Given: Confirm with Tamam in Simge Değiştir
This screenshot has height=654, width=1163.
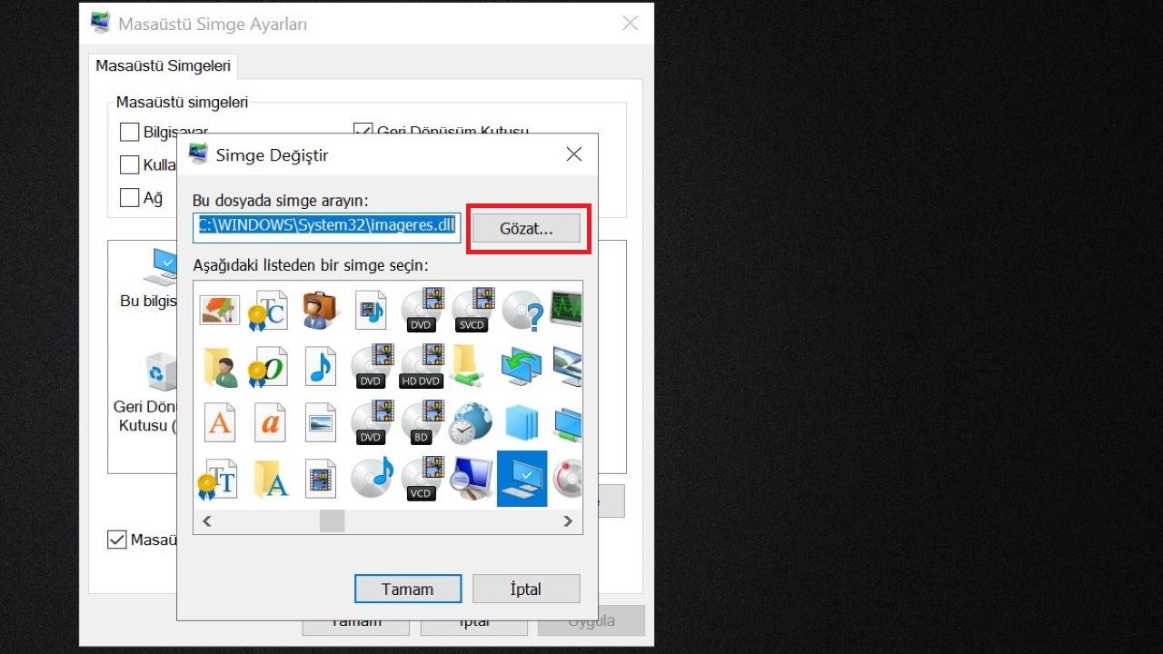Looking at the screenshot, I should click(x=408, y=589).
